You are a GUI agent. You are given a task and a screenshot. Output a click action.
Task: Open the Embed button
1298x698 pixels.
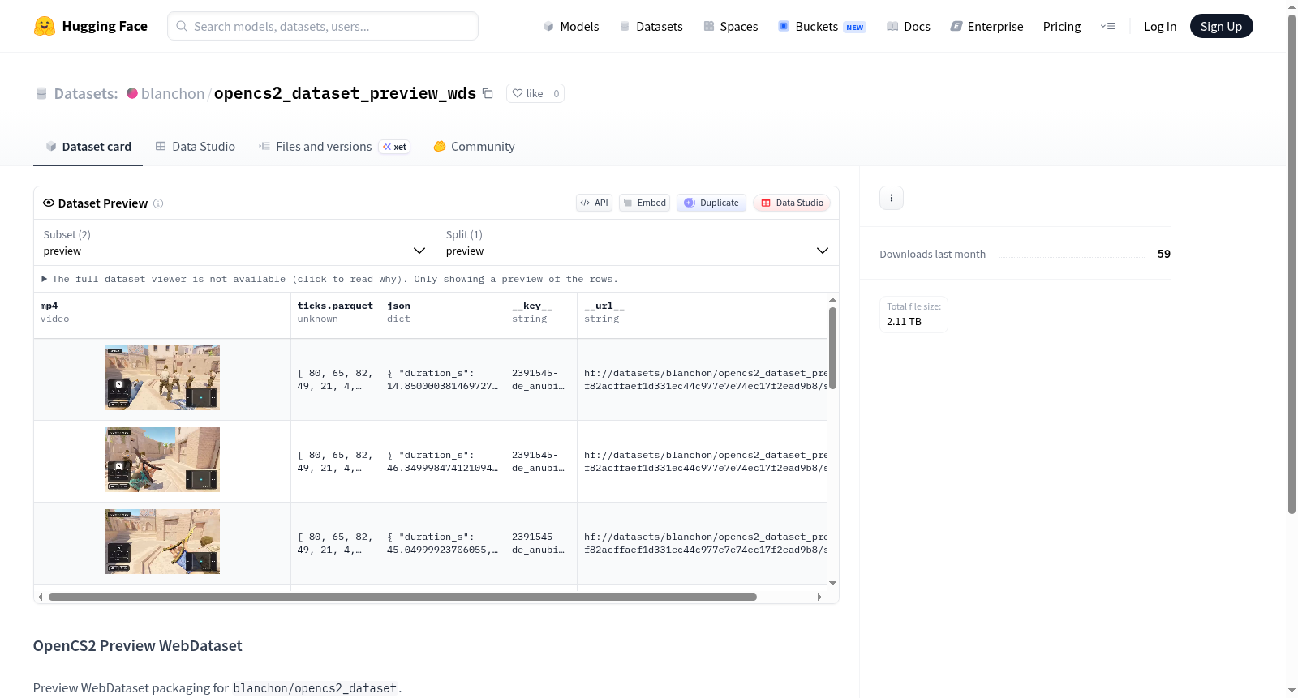pos(645,203)
